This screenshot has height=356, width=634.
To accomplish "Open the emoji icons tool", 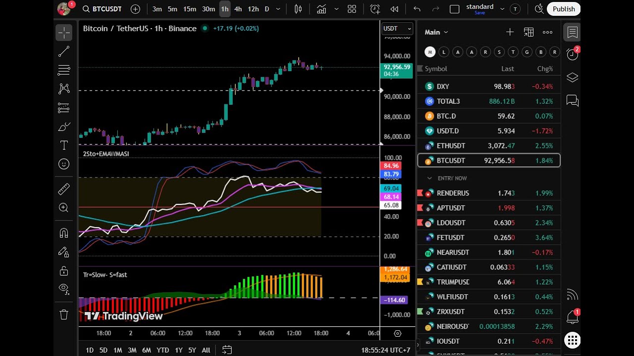I will click(64, 164).
